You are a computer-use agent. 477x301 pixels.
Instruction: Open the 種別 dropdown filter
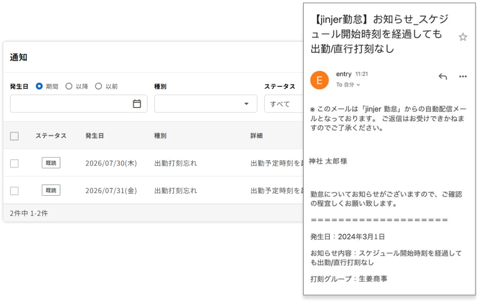(205, 104)
